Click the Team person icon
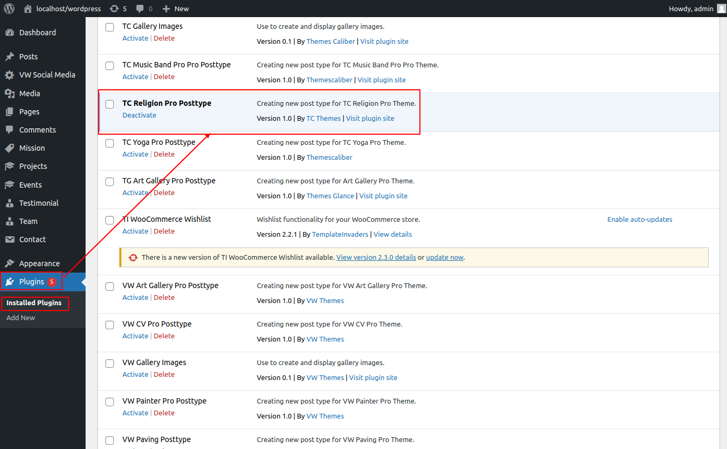Image resolution: width=727 pixels, height=449 pixels. pyautogui.click(x=10, y=221)
